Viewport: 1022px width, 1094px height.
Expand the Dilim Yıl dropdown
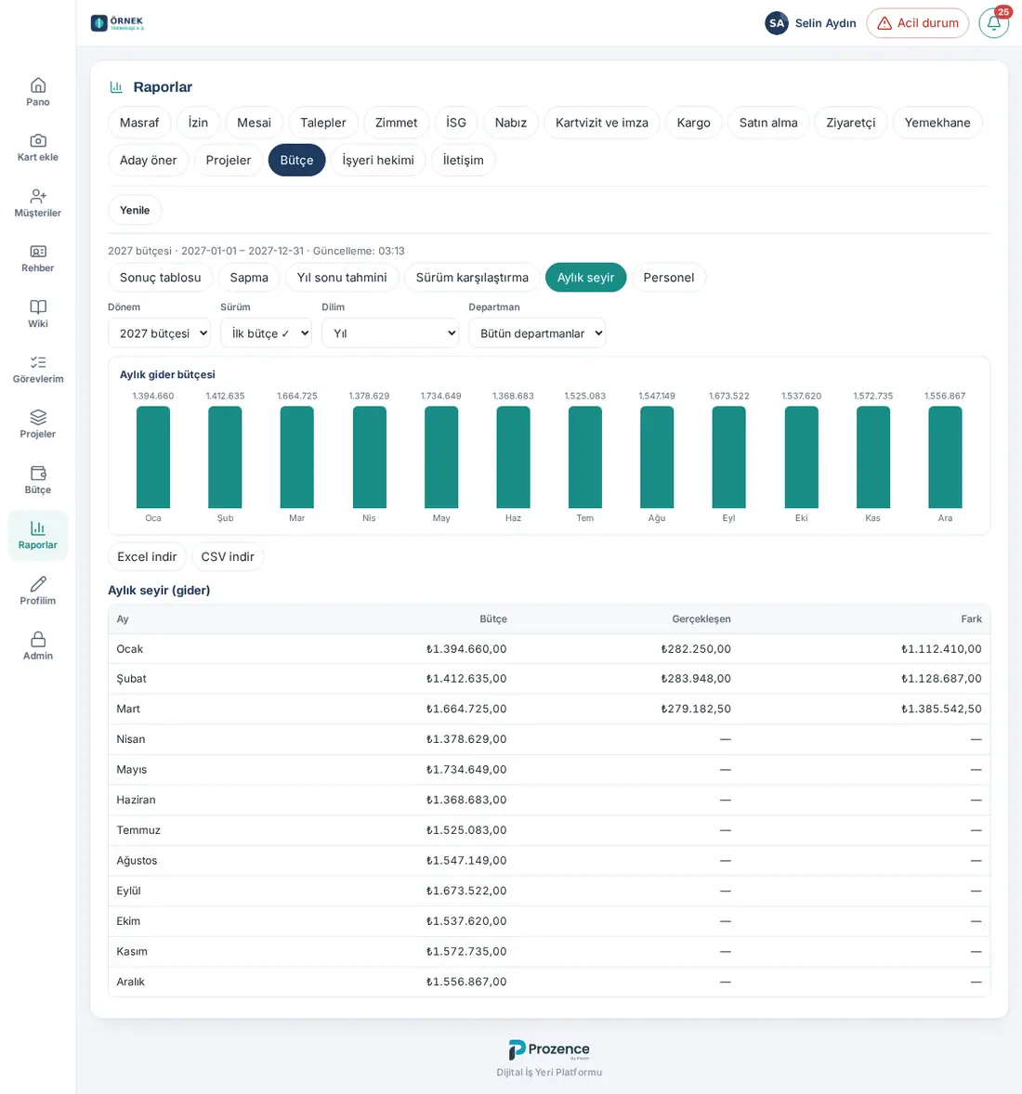[x=390, y=333]
